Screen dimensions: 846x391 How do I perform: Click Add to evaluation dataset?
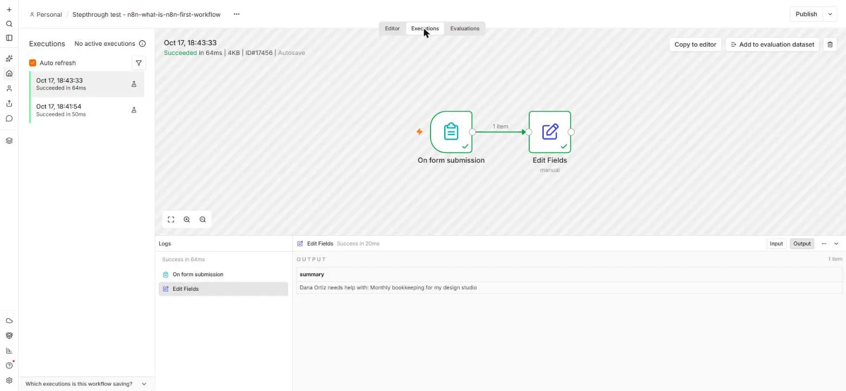coord(772,44)
